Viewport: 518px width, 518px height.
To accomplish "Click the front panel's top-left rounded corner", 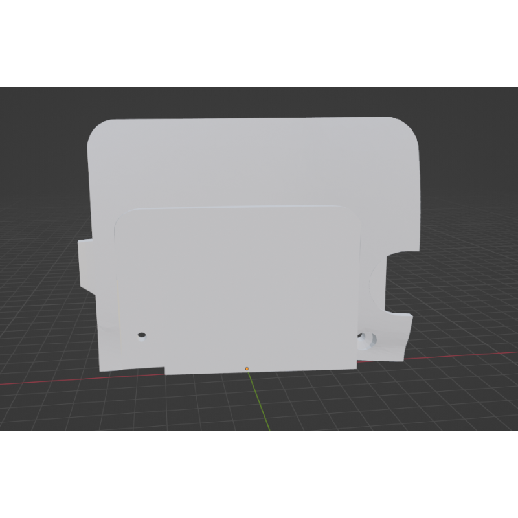I will 123,217.
